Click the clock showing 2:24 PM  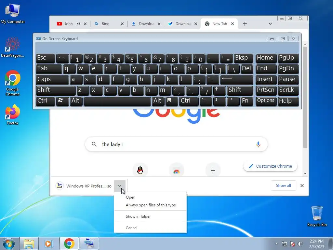coord(316,241)
